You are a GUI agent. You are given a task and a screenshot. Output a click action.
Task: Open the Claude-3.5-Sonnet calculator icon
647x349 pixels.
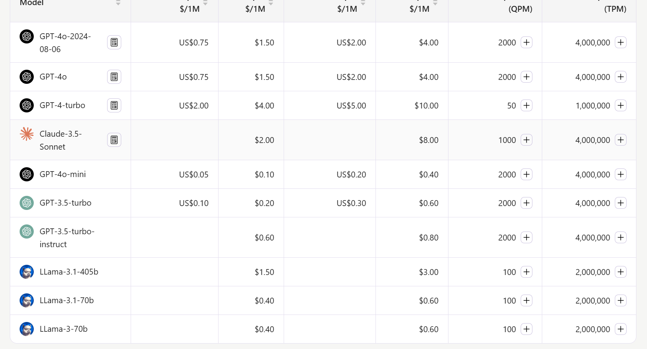114,140
